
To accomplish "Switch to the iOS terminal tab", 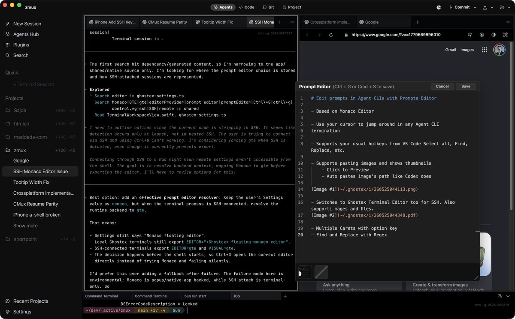I will click(256, 296).
